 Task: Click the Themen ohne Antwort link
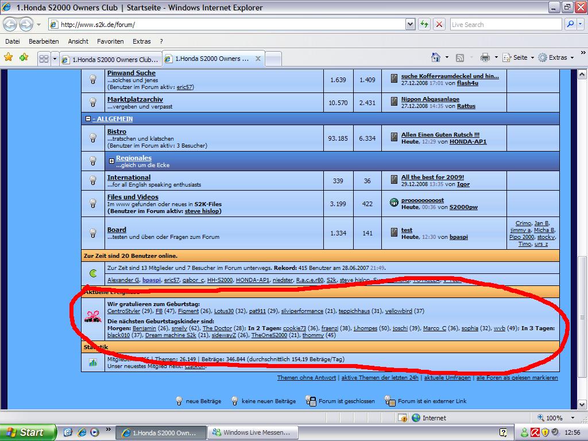(306, 378)
